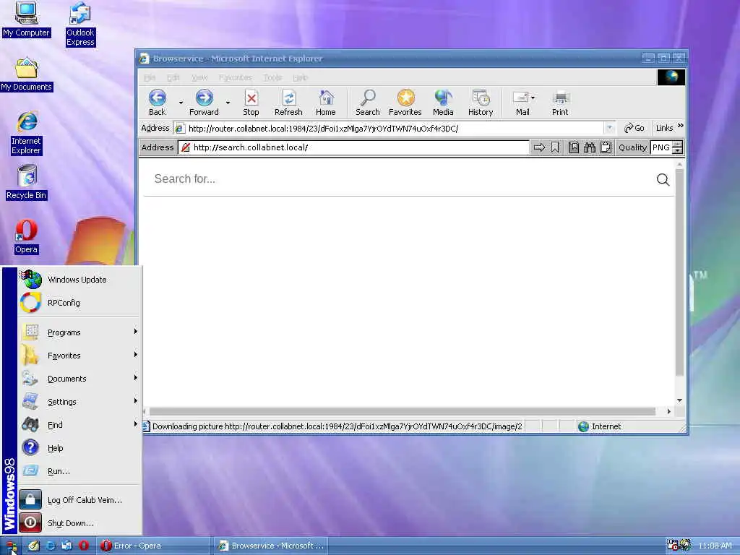Open Windows Update from Start menu
This screenshot has height=555, width=740.
pyautogui.click(x=79, y=280)
